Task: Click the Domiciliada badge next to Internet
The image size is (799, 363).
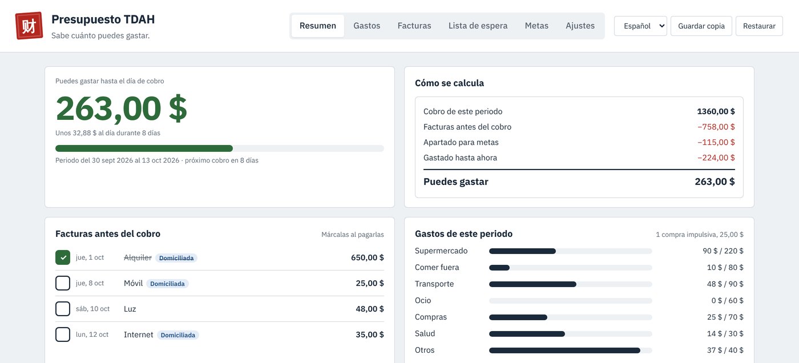Action: [x=178, y=335]
